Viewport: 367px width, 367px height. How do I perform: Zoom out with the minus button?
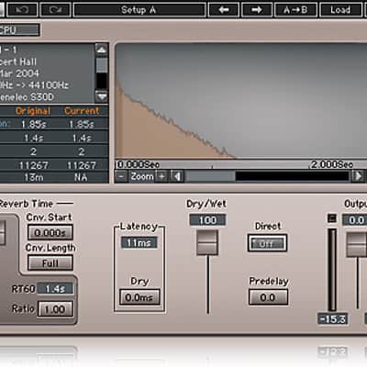tap(121, 176)
